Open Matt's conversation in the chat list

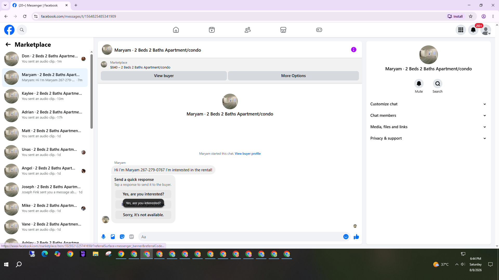click(x=45, y=134)
